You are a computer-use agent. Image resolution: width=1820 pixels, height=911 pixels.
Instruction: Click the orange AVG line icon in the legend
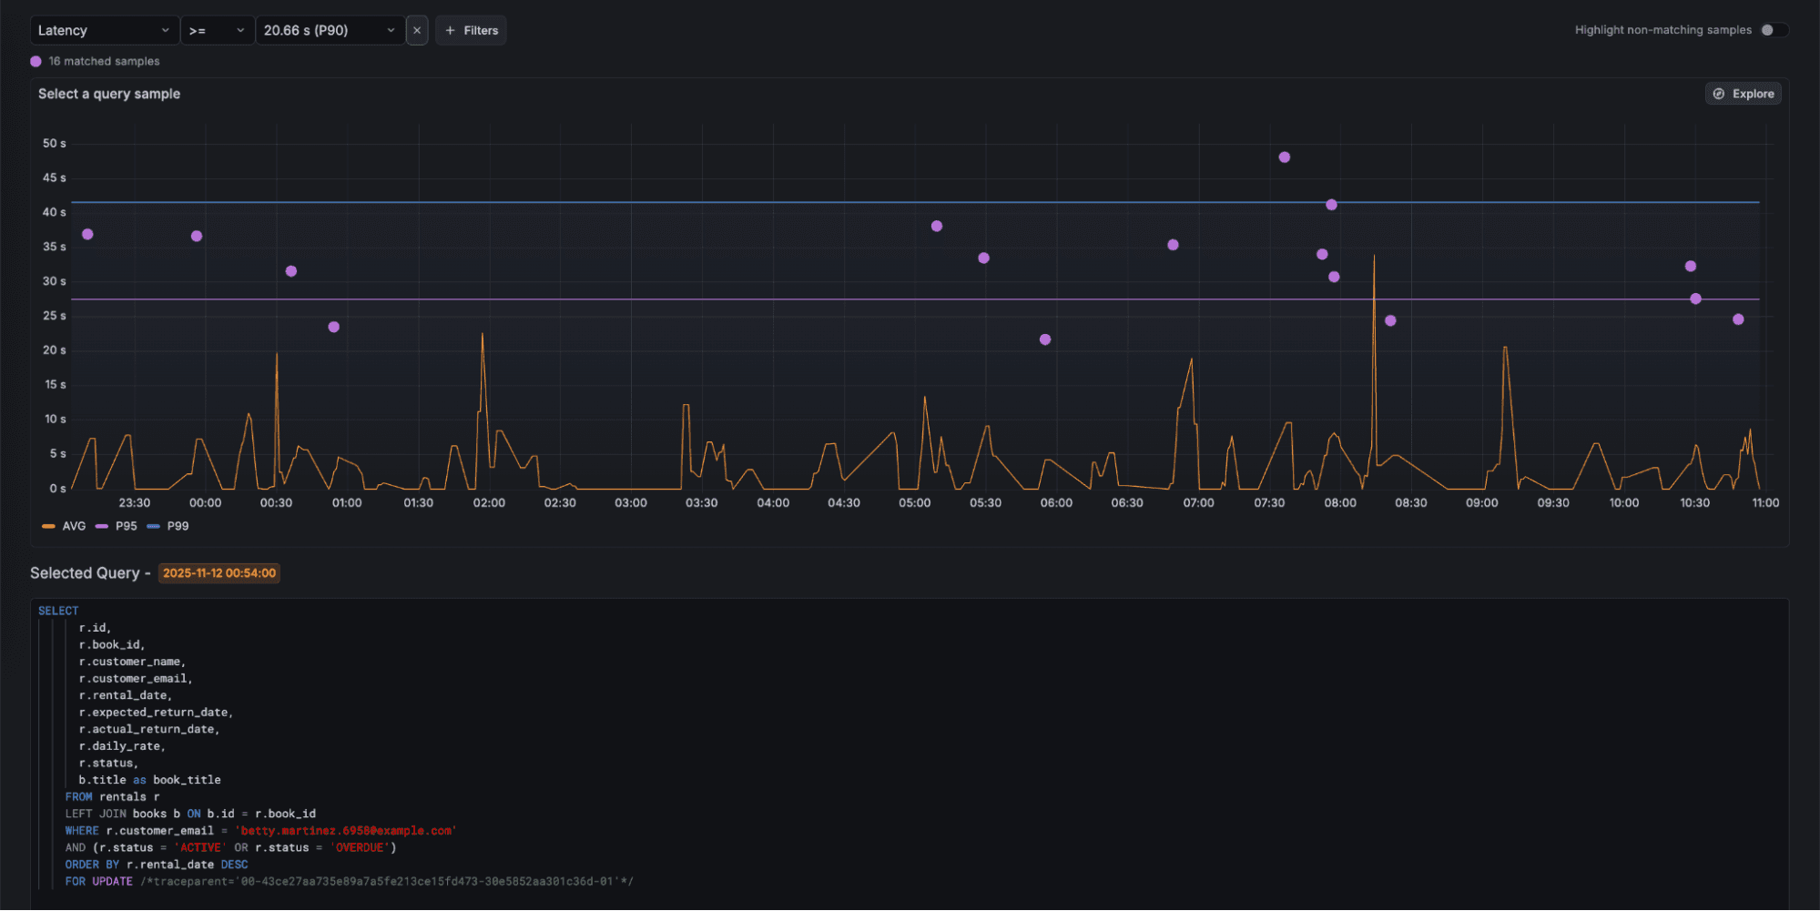[46, 526]
